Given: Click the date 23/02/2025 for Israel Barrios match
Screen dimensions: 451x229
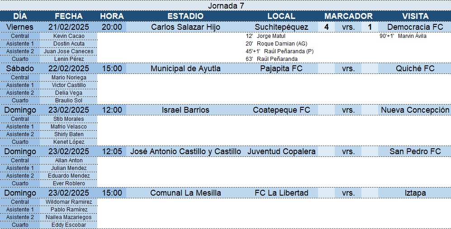Looking at the screenshot, I should point(69,110).
